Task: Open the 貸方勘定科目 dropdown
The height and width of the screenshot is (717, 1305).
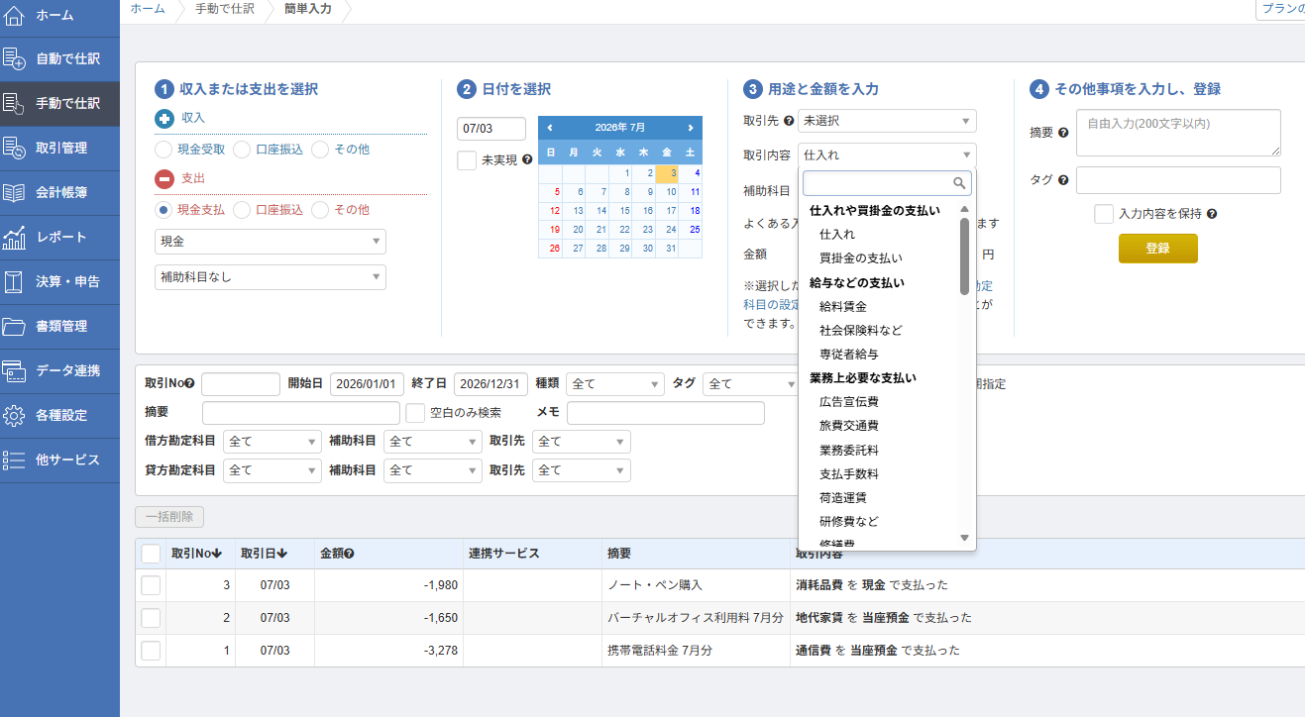Action: (272, 470)
